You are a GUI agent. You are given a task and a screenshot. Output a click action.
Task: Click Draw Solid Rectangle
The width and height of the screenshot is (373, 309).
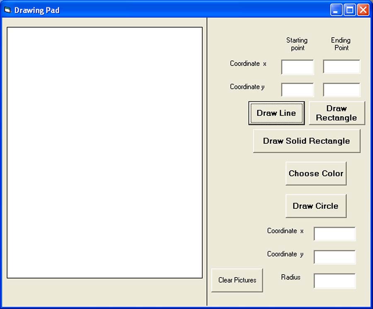point(307,141)
